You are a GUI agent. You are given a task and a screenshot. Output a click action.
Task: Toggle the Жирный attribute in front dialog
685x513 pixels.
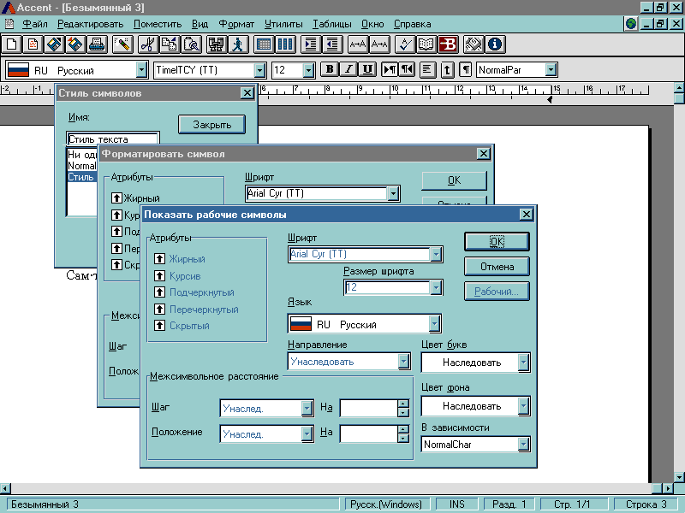(158, 259)
